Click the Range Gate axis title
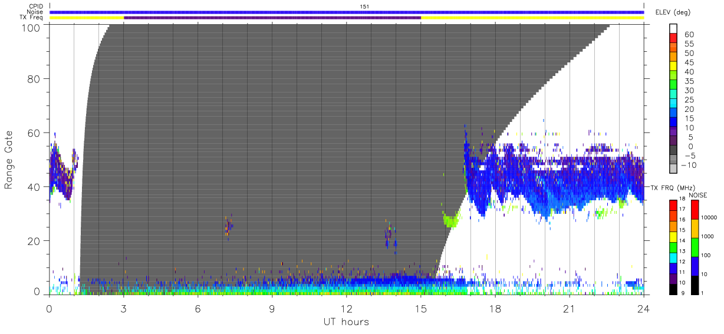The height and width of the screenshot is (334, 724). pos(9,161)
